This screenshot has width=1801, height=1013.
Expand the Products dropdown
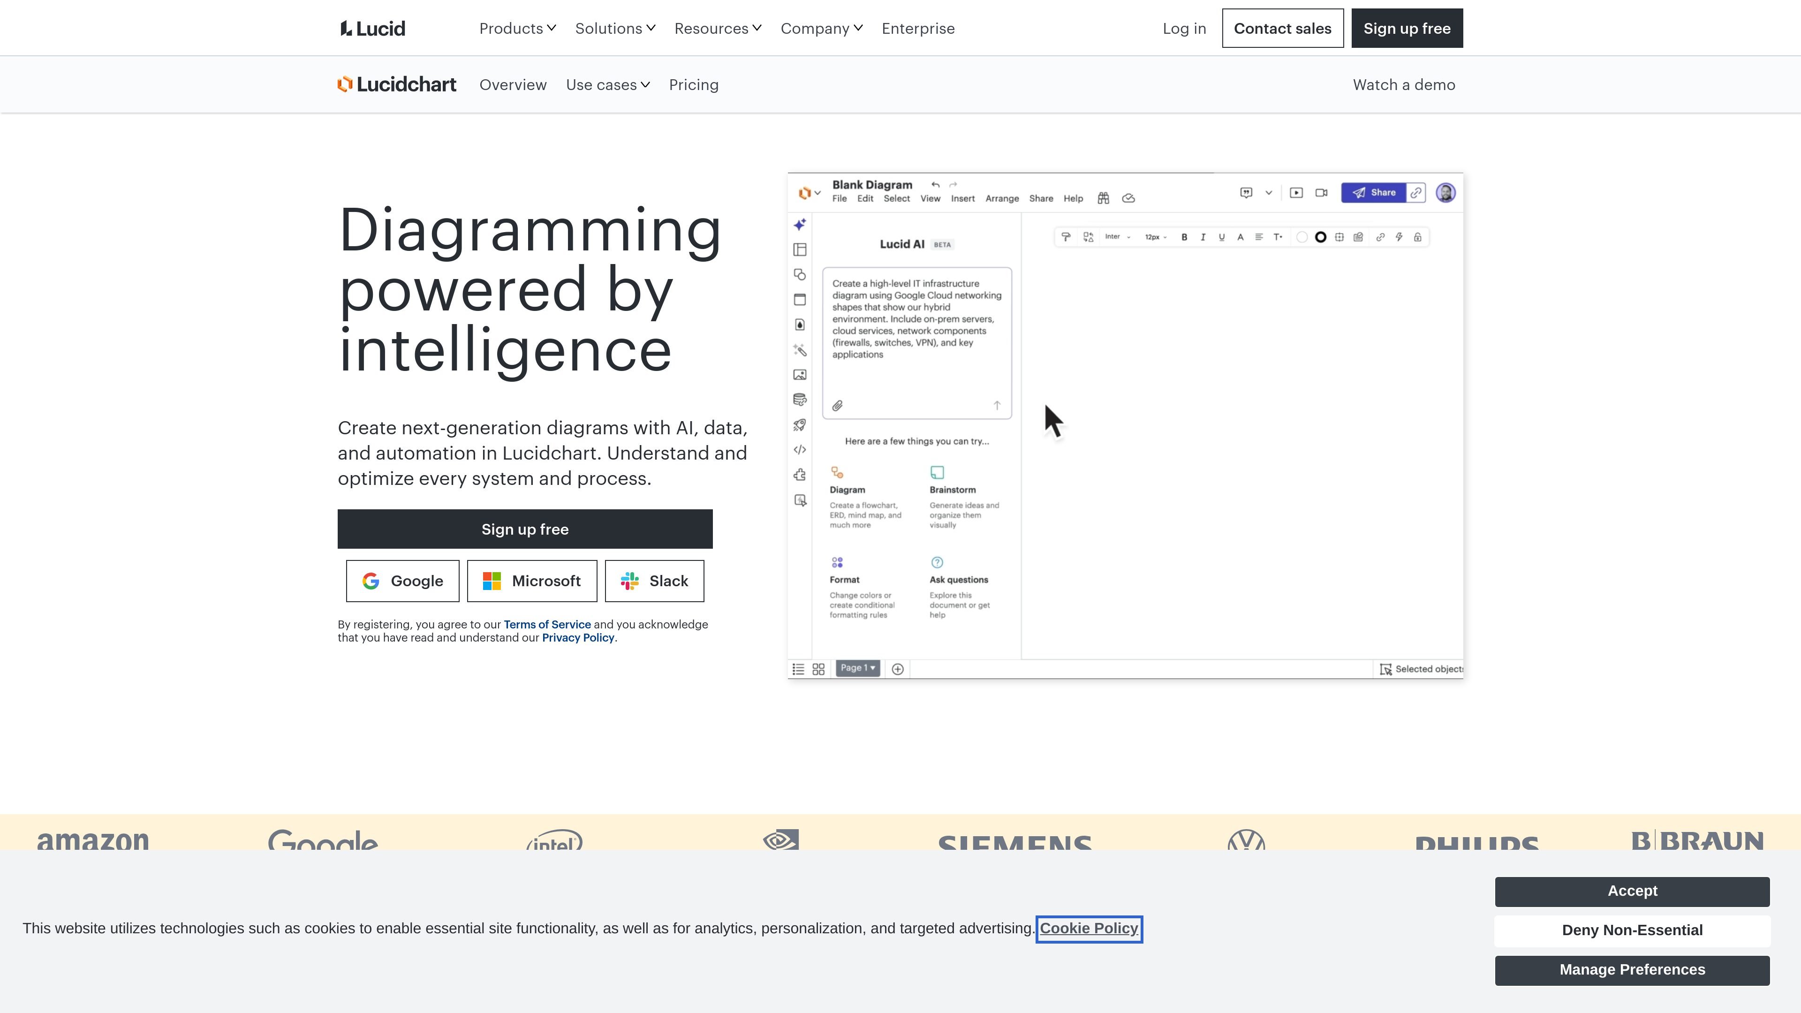coord(517,29)
